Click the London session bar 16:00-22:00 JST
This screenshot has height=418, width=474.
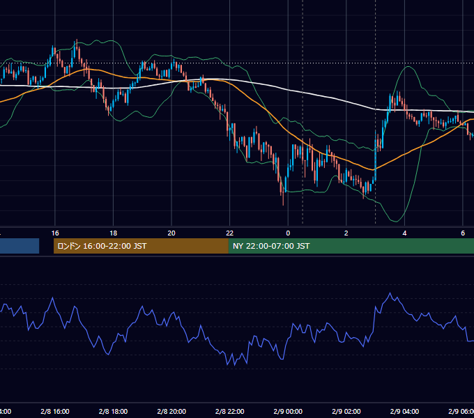click(x=141, y=246)
